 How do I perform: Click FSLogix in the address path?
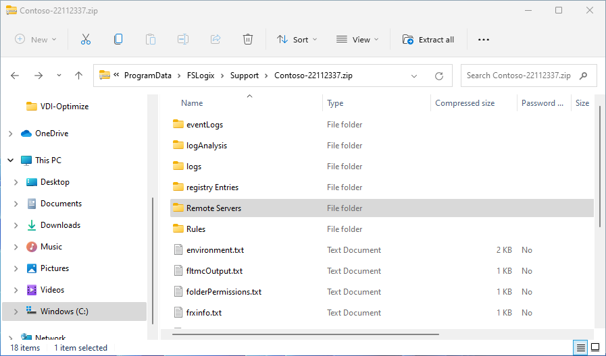[201, 76]
